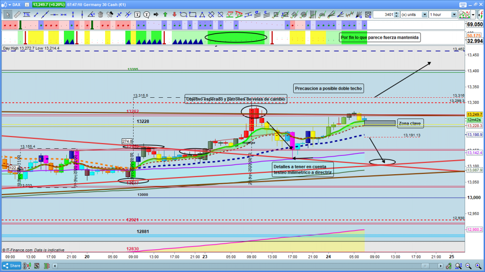Image resolution: width=485 pixels, height=272 pixels.
Task: Select the rectangle drawing tool
Action: 192,15
